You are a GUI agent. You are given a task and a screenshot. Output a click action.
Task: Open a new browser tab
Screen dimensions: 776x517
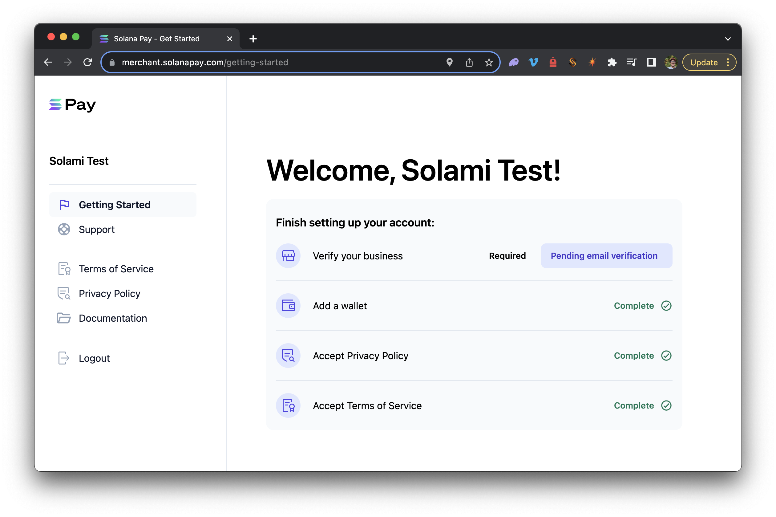(253, 39)
